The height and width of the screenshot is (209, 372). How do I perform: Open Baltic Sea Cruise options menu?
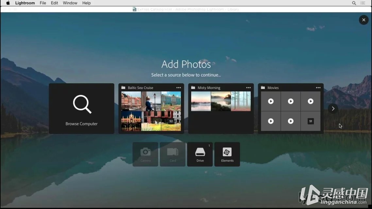click(178, 88)
